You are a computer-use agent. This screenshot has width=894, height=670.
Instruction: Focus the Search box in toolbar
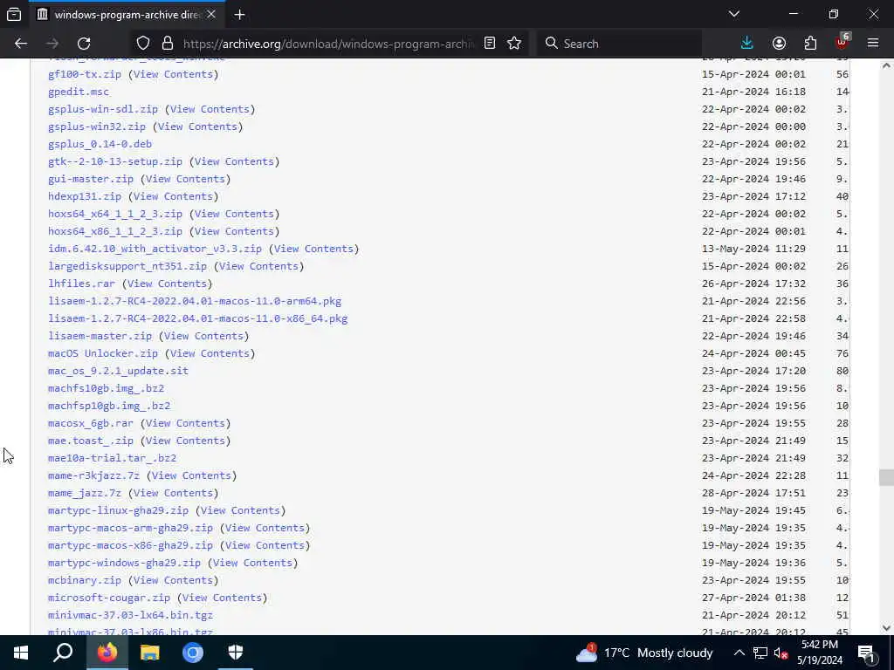pyautogui.click(x=619, y=44)
